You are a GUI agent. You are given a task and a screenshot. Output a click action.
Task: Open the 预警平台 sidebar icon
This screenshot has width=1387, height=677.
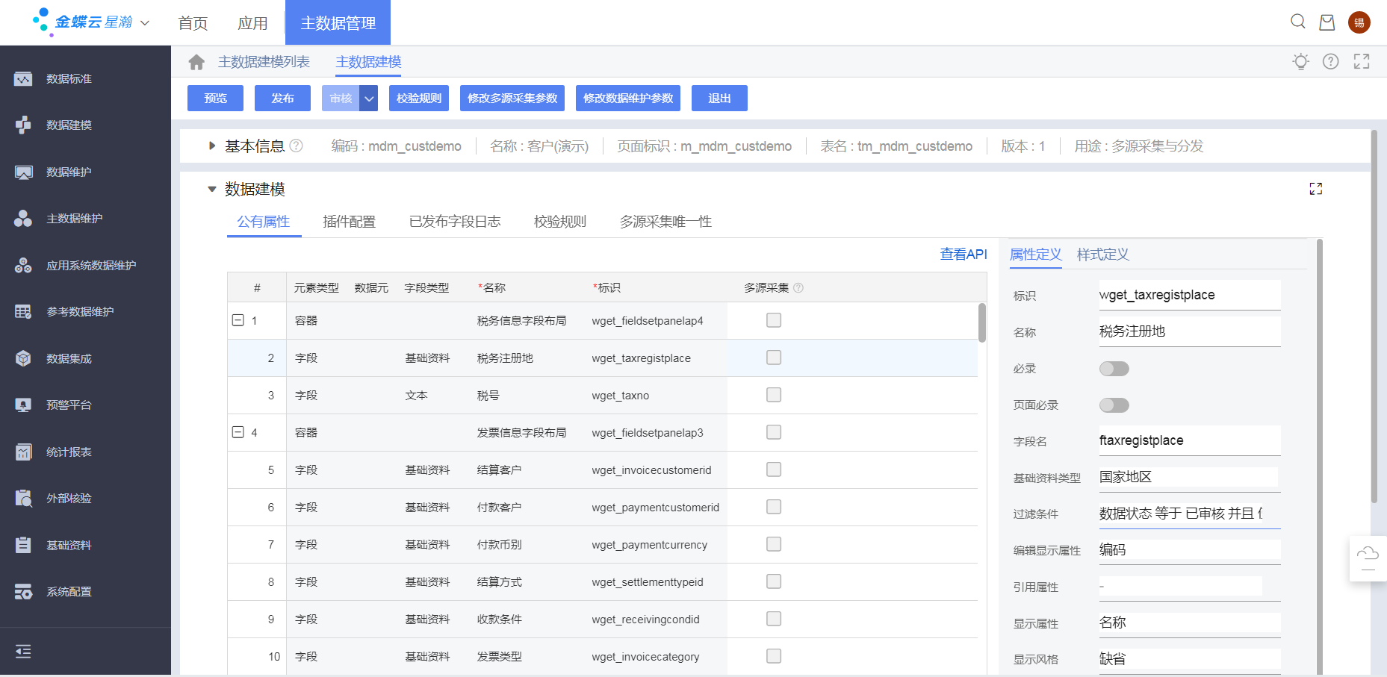(x=23, y=405)
